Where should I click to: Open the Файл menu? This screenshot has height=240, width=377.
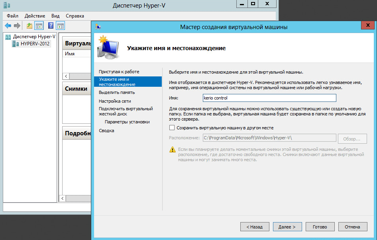12,16
